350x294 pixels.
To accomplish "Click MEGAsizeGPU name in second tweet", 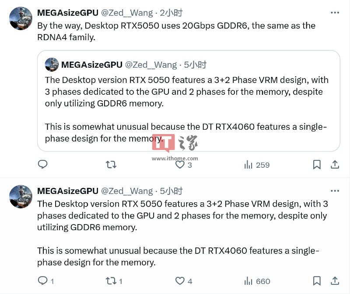I will click(68, 191).
